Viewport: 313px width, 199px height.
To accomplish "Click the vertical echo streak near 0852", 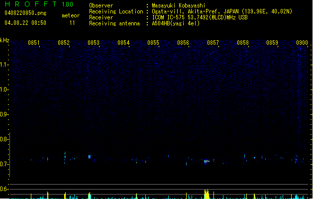I will click(65, 157).
